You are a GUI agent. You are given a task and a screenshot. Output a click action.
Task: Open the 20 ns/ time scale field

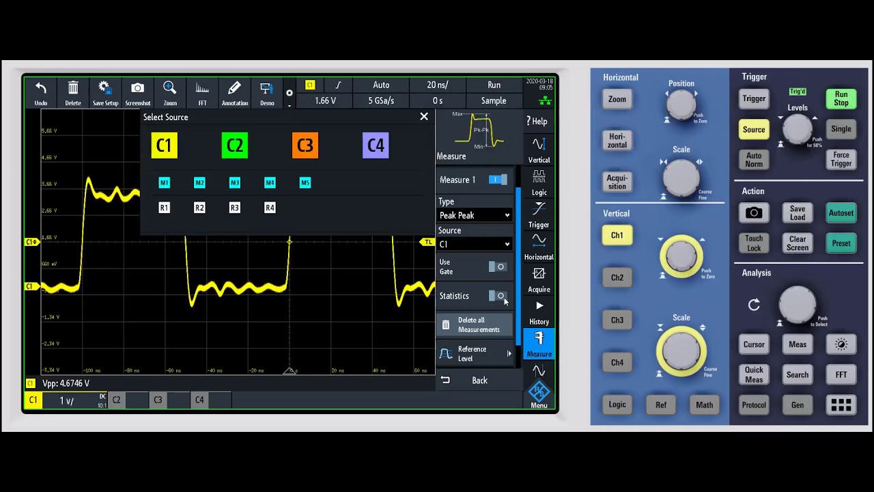pos(438,85)
